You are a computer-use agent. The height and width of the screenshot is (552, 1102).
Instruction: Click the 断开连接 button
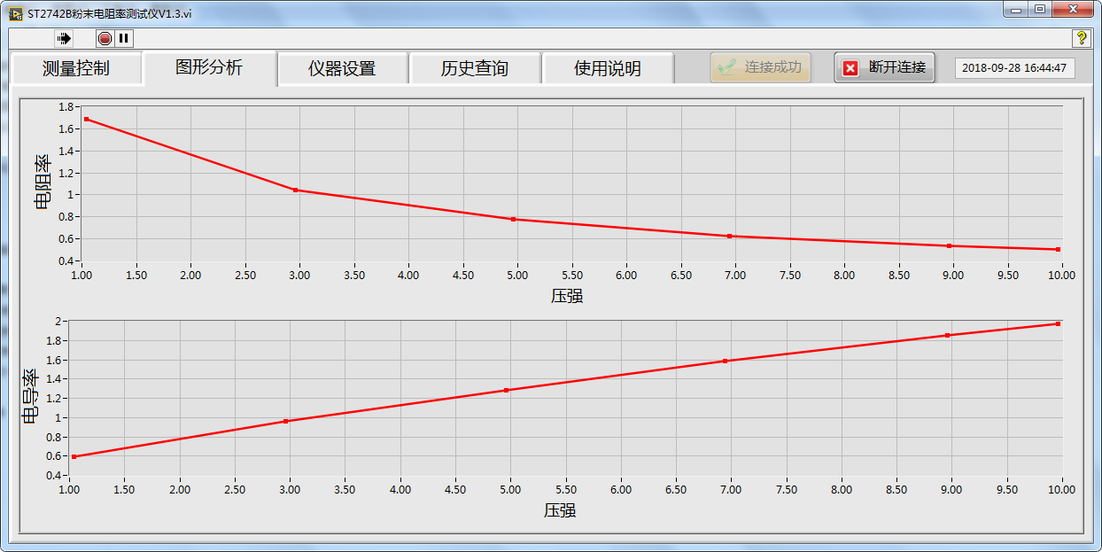tap(884, 67)
